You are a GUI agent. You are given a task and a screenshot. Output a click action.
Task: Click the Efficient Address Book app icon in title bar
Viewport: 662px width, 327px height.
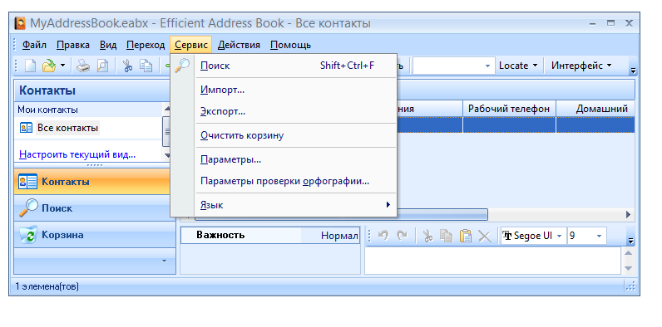click(x=20, y=23)
